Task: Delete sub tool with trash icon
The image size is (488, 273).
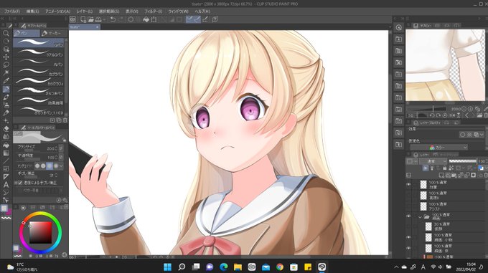Action: (x=65, y=120)
